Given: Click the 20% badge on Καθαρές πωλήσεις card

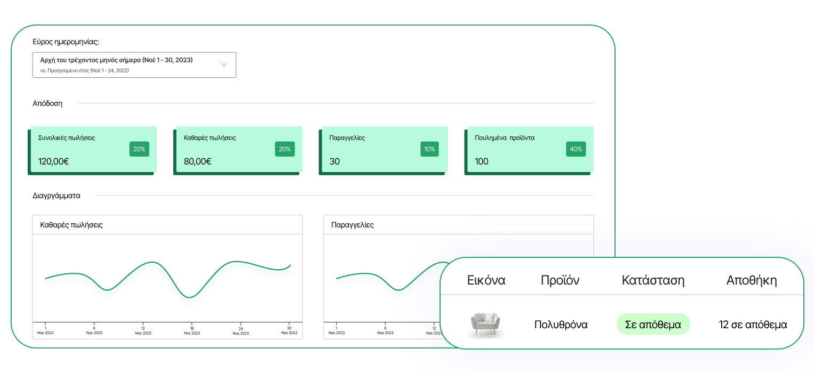Looking at the screenshot, I should pos(285,149).
